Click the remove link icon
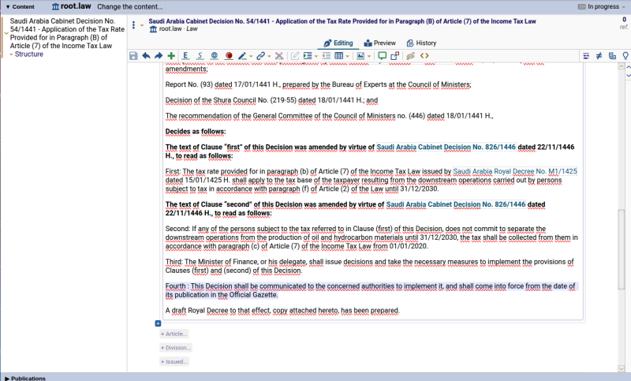 279,56
